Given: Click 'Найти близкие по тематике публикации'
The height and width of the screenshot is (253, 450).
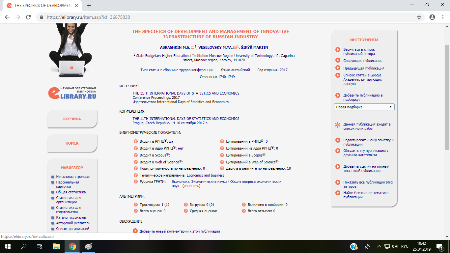Looking at the screenshot, I should tap(366, 195).
